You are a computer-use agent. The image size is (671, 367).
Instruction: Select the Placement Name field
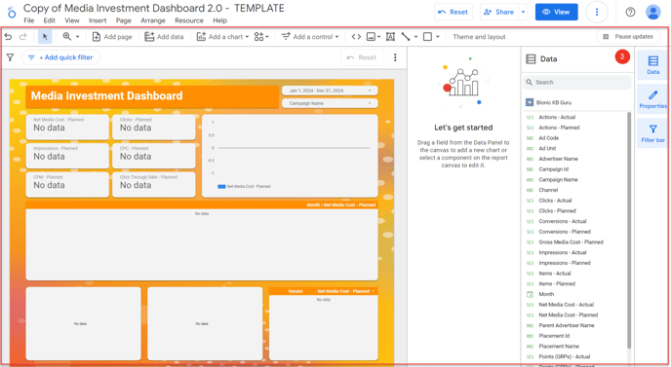click(559, 346)
